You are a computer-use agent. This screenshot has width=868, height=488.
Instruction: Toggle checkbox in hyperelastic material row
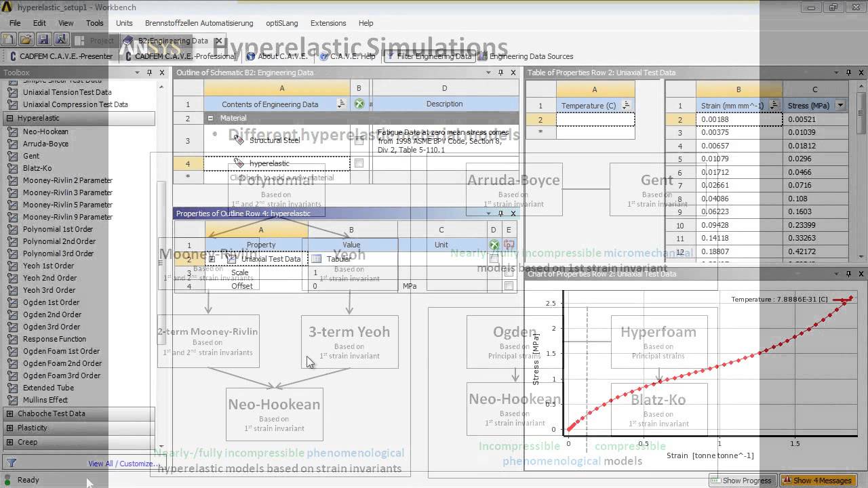[x=359, y=163]
